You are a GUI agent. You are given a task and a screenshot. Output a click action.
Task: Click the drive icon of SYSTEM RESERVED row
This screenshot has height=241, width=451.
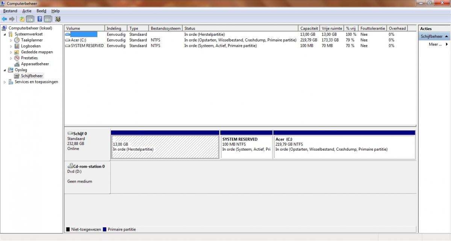[x=68, y=46]
